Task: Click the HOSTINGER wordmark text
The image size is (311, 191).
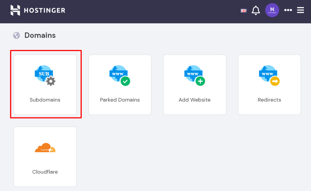Action: (x=45, y=10)
